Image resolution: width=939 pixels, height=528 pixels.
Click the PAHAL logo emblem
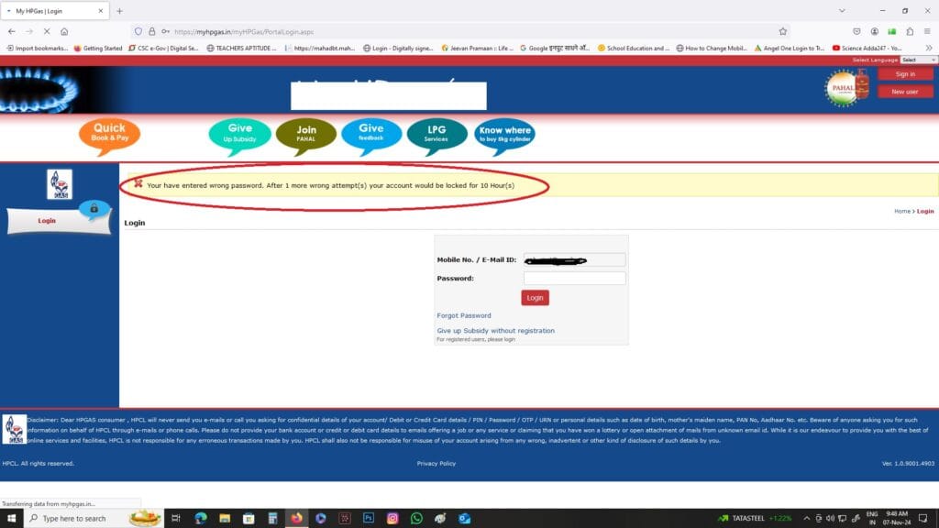coord(846,88)
